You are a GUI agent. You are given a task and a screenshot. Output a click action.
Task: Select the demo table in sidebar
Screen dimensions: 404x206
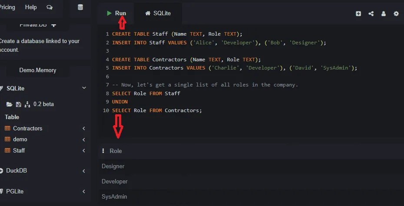pyautogui.click(x=20, y=140)
